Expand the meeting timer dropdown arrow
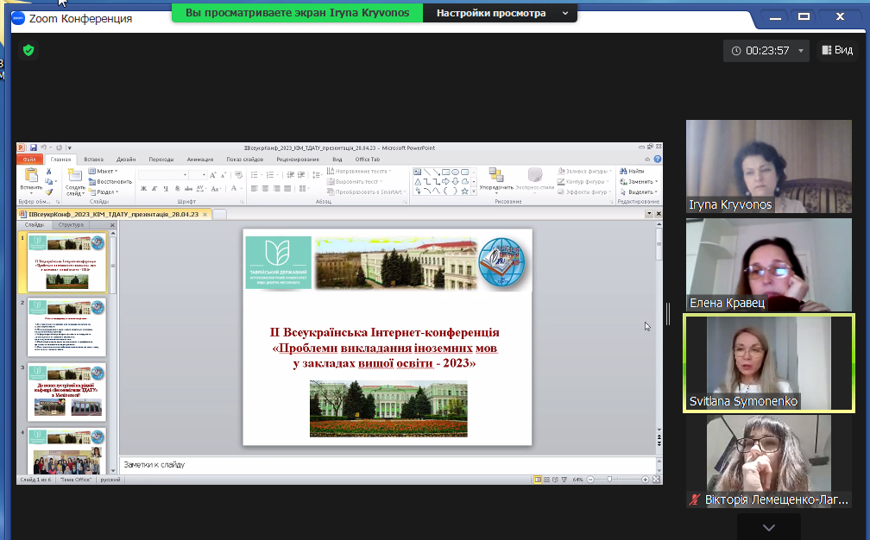Viewport: 870px width, 540px height. click(801, 51)
